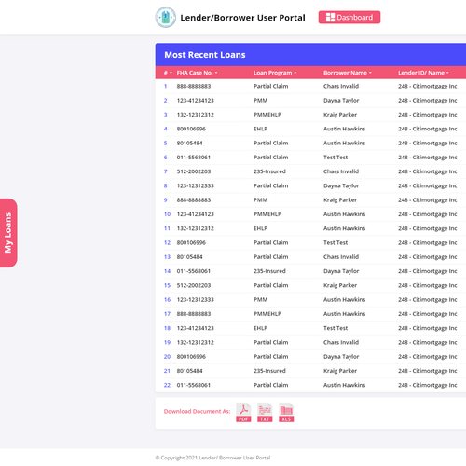Open loan row number 2 link
This screenshot has height=466, width=466.
click(x=166, y=101)
